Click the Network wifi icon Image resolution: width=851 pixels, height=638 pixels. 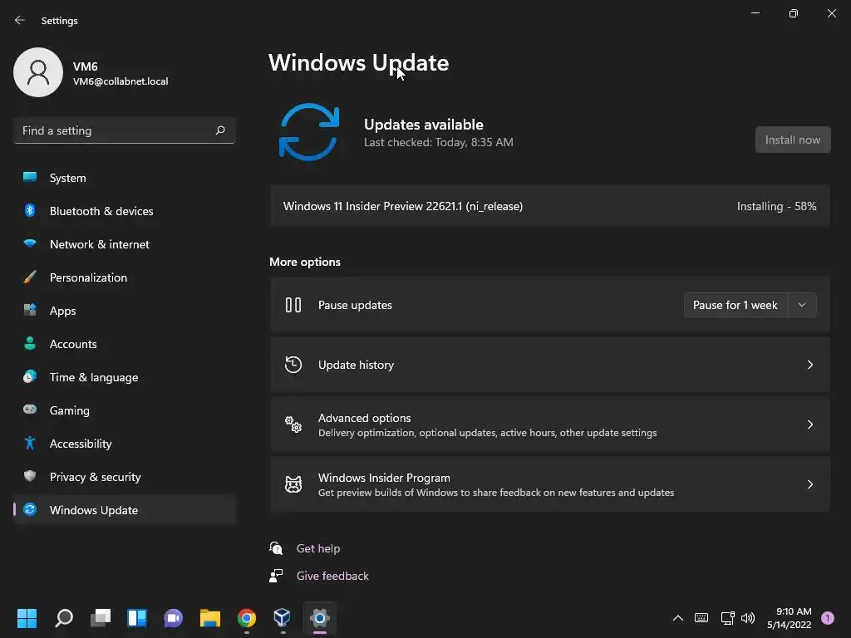click(30, 243)
